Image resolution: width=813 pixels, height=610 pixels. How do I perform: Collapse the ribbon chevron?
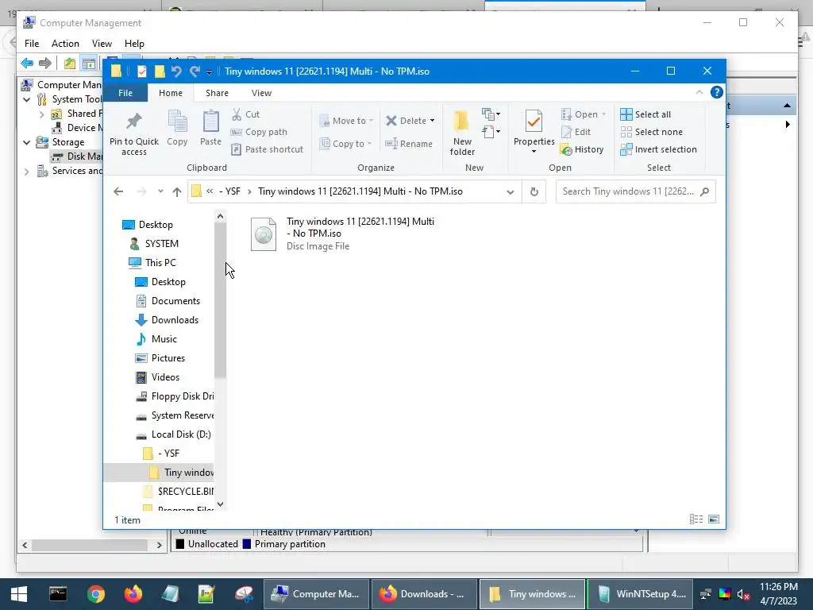[699, 92]
